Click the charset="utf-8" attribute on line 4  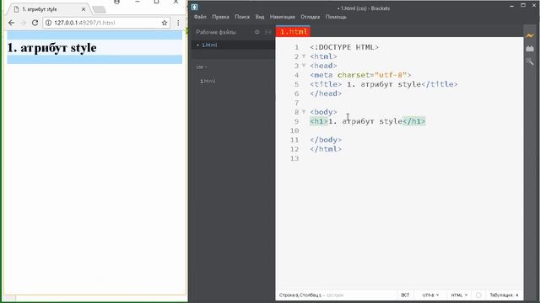click(372, 75)
